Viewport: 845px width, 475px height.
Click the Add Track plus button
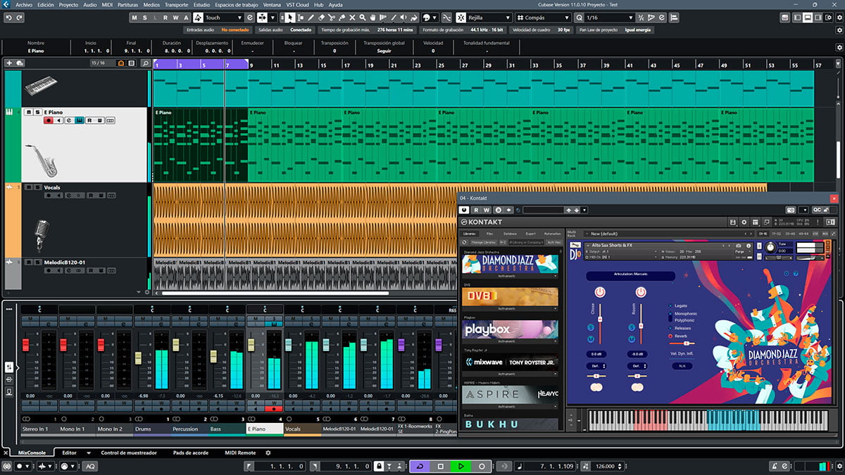[x=9, y=63]
